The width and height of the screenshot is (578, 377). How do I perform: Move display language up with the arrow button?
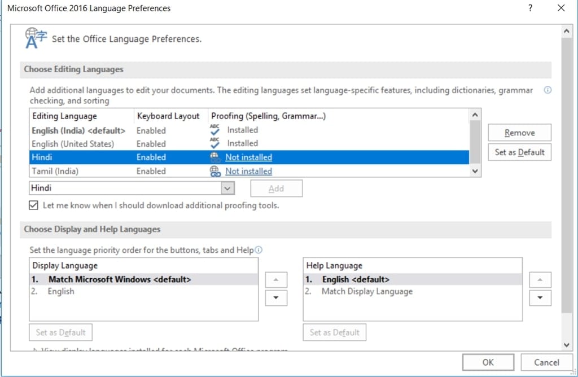275,280
